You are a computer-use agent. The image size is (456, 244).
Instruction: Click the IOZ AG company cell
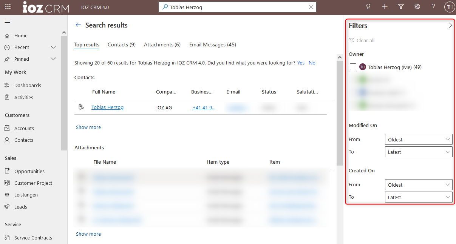point(164,108)
